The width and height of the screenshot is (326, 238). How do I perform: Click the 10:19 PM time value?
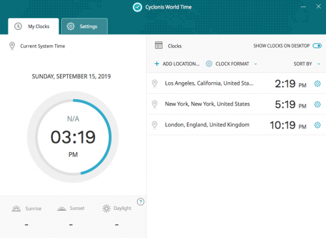tap(288, 125)
